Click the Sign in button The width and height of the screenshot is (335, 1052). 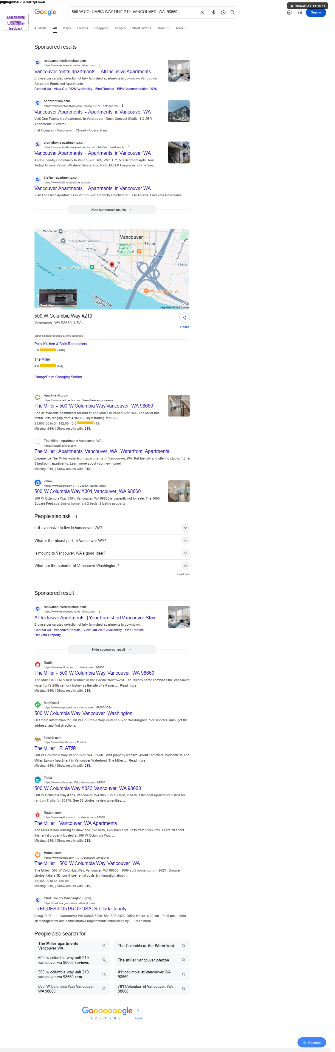tap(316, 12)
